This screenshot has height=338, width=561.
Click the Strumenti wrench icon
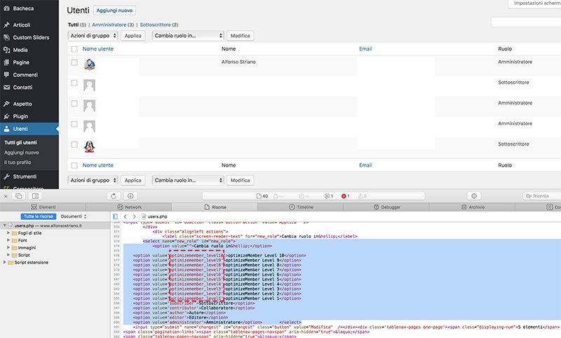[6, 176]
